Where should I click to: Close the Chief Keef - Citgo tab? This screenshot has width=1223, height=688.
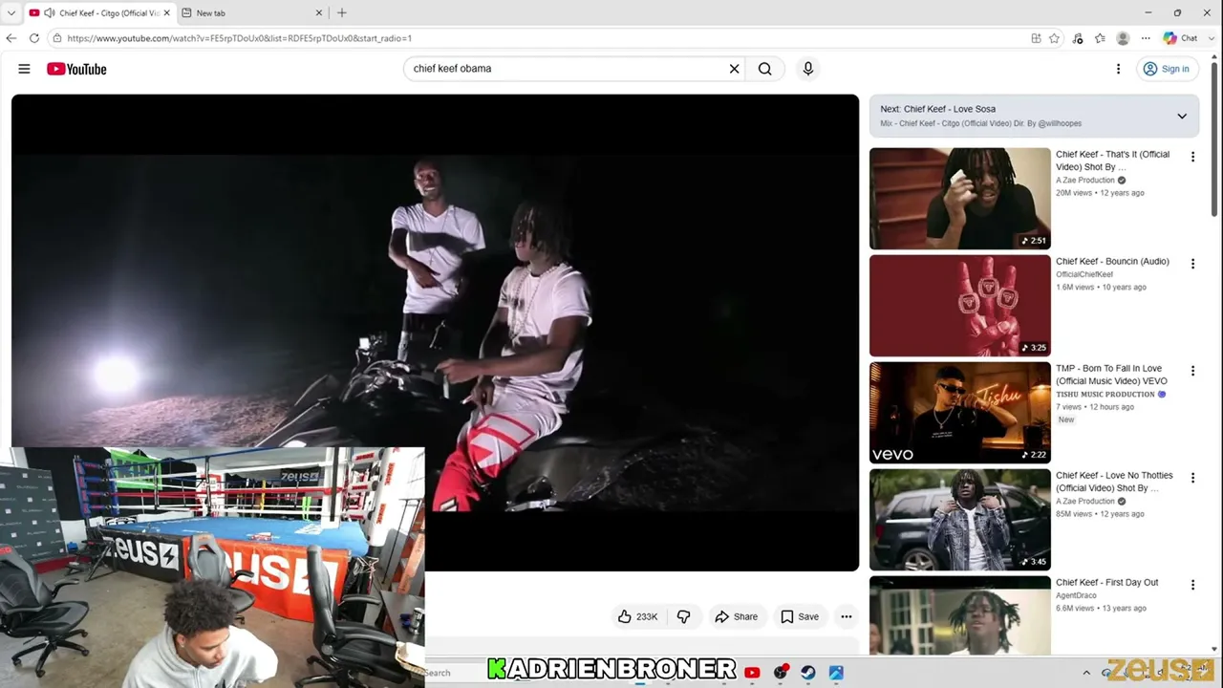pyautogui.click(x=166, y=13)
